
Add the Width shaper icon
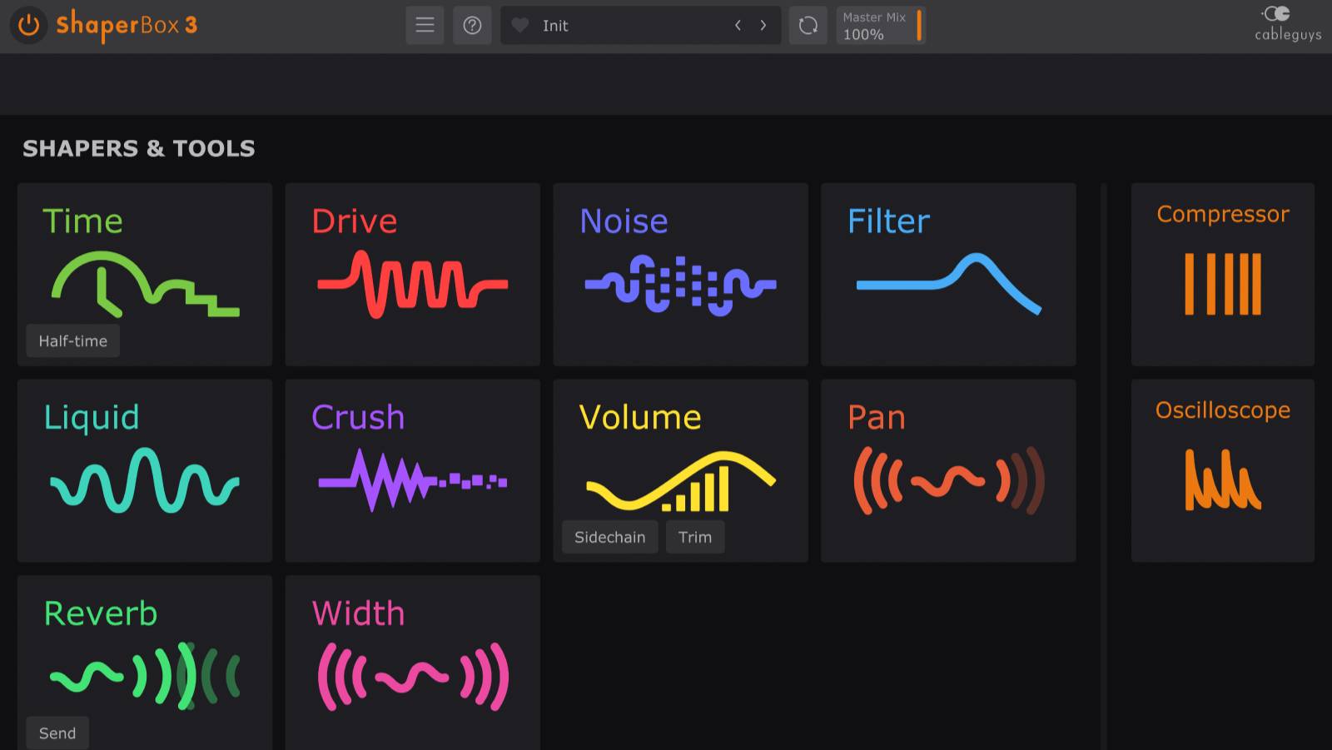(413, 676)
